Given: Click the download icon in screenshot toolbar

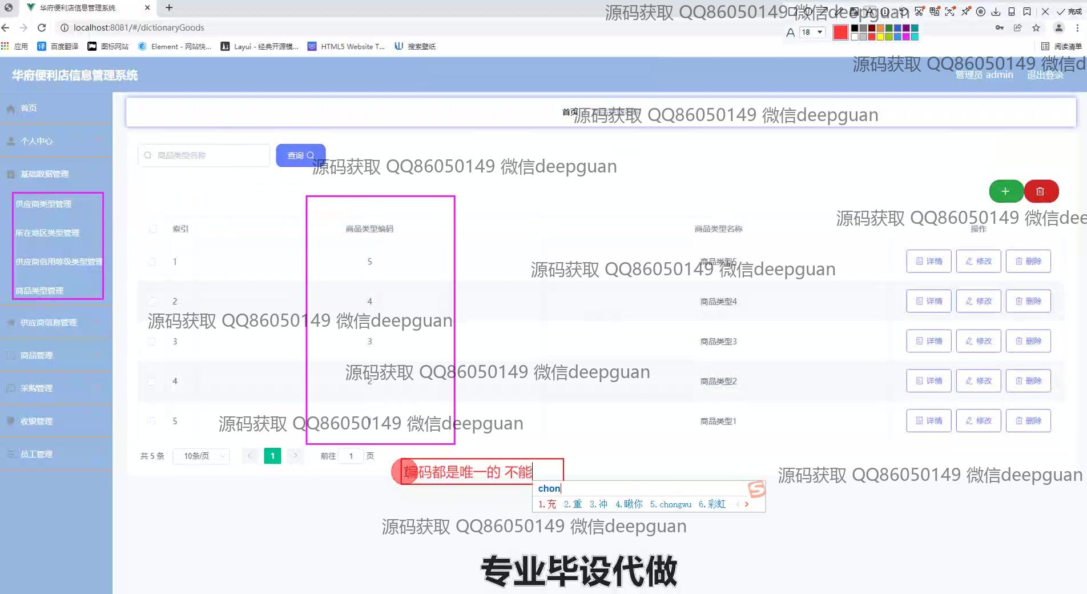Looking at the screenshot, I should pos(996,11).
